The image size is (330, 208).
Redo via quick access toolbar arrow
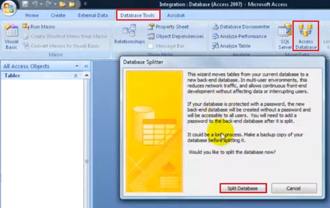click(x=48, y=4)
